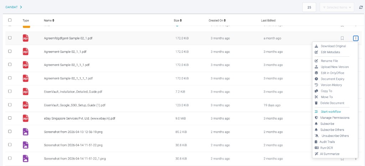Viewport: 365px width, 166px height.
Task: Check the box for eBay Singapore Services file
Action: point(10,118)
